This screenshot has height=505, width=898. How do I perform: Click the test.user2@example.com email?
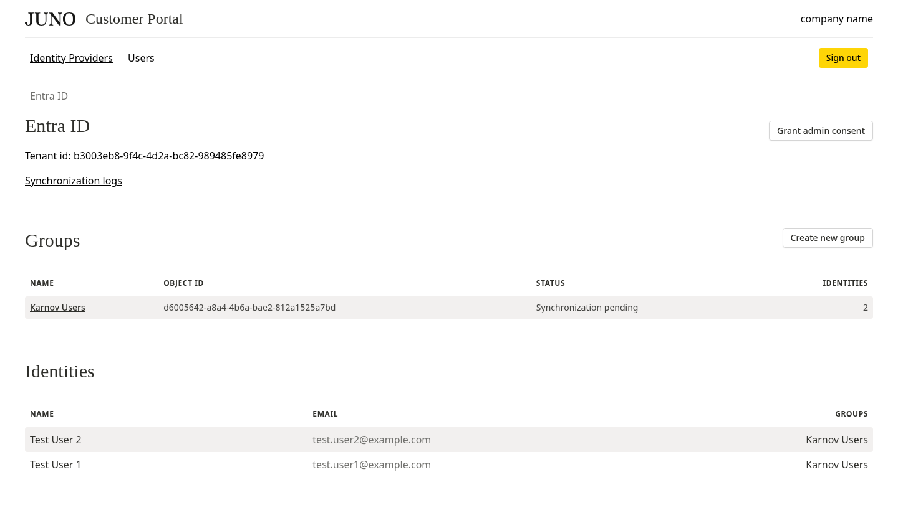coord(372,440)
